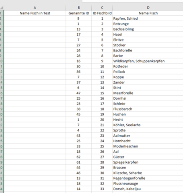This screenshot has height=193, width=183.
Task: Select the Genannte ID cell showing 62
Action: tap(79, 157)
